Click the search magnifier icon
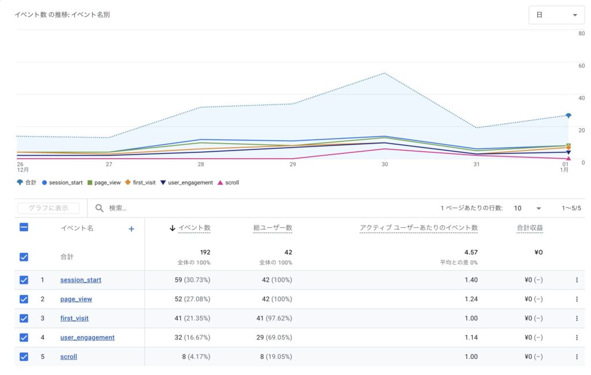The image size is (591, 375). click(x=98, y=208)
